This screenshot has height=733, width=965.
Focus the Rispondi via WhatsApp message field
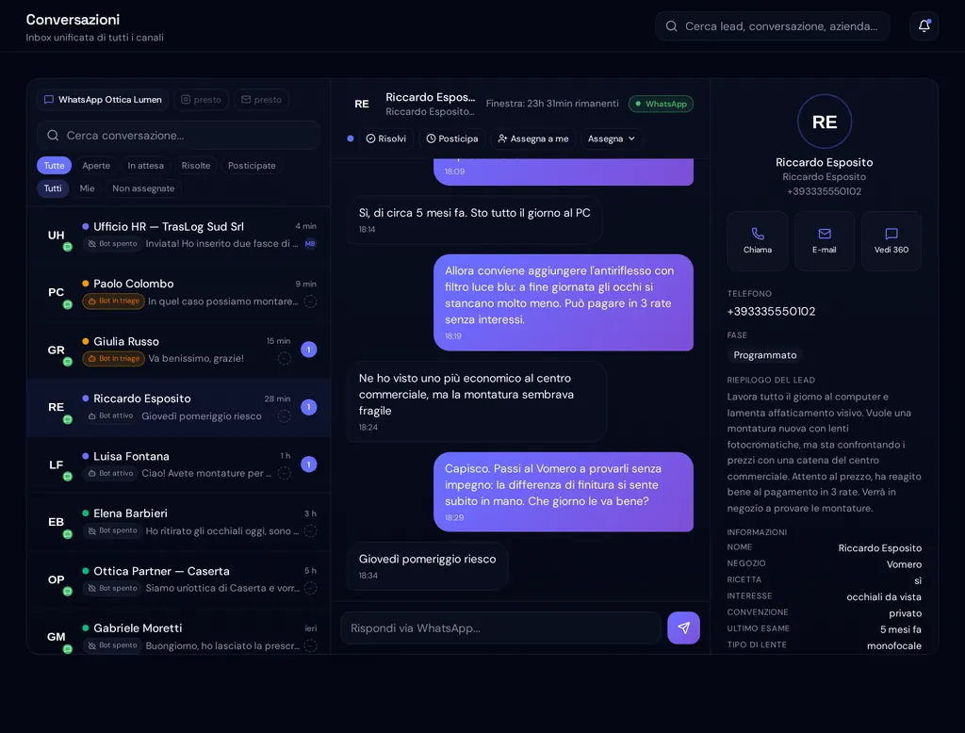point(500,627)
